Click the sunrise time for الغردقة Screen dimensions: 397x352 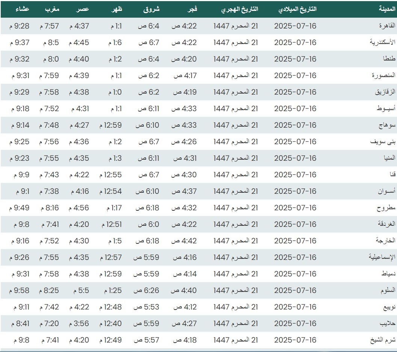click(149, 224)
